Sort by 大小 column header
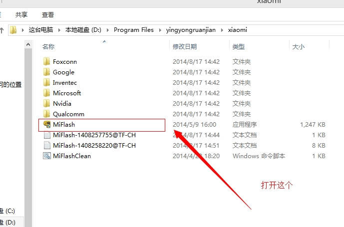This screenshot has height=227, width=344. click(298, 46)
